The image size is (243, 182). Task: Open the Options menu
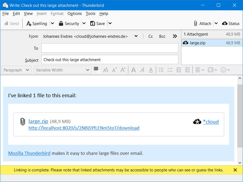click(x=74, y=14)
